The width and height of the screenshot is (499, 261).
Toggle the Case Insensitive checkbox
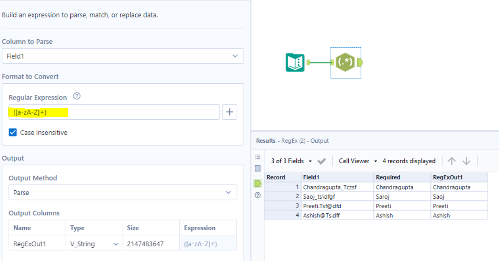click(x=13, y=133)
